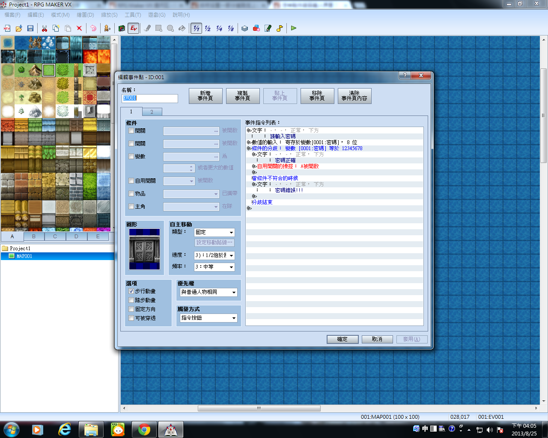Open the 速度 speed dropdown
Viewport: 548px width, 438px height.
[214, 255]
